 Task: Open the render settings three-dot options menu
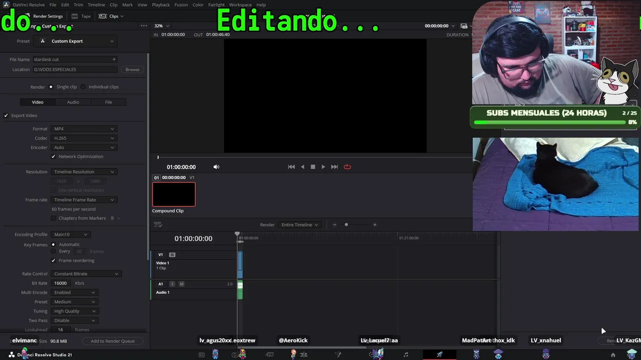point(144,26)
